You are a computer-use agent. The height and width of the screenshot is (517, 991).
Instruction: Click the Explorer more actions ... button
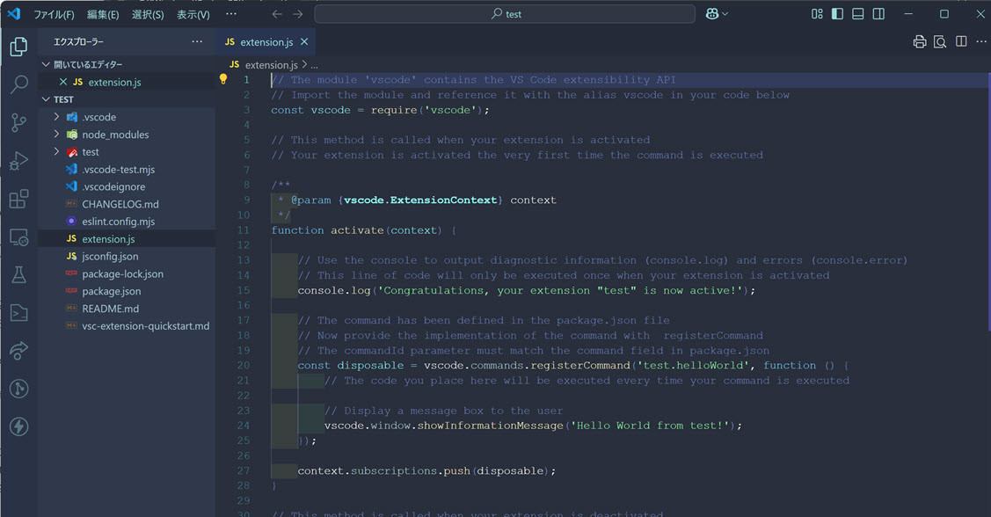click(x=198, y=41)
